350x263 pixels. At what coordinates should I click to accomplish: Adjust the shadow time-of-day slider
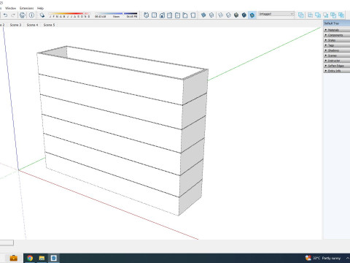(x=116, y=15)
